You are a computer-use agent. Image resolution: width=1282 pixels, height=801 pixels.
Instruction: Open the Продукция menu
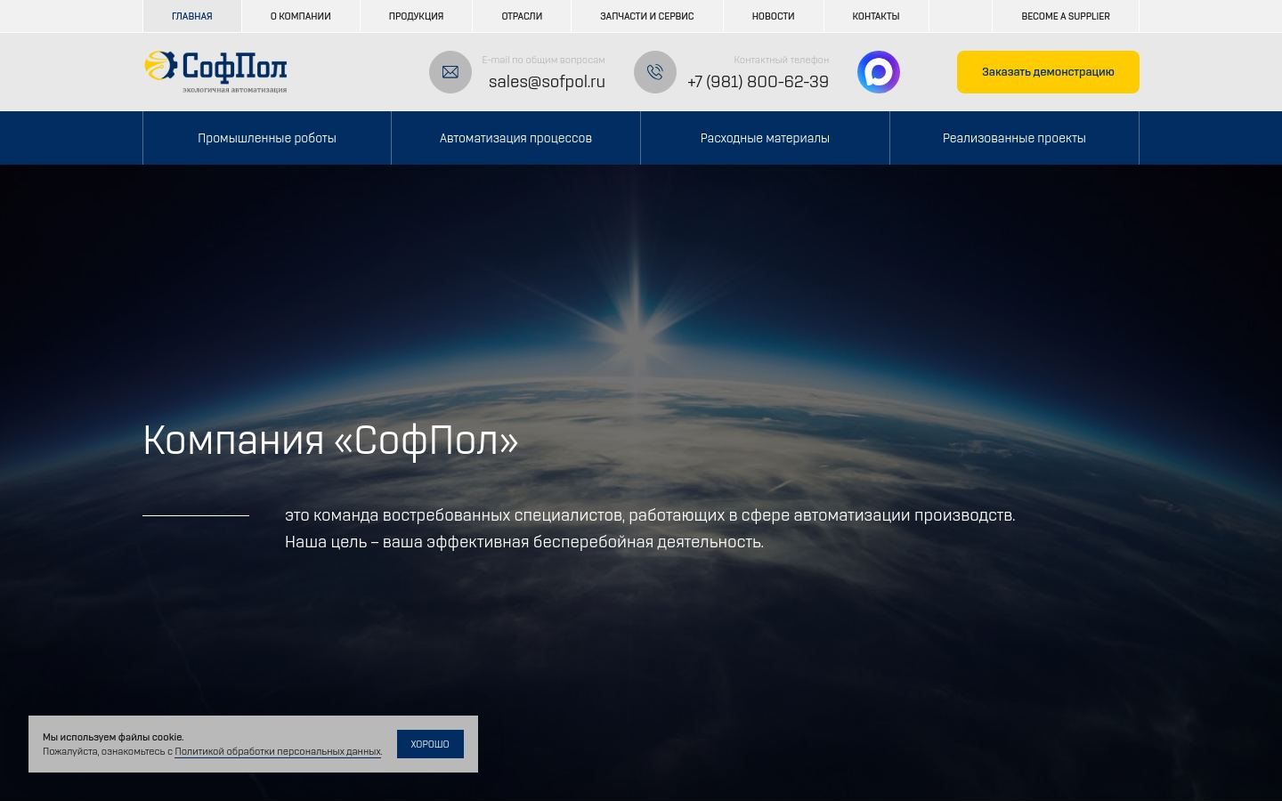pyautogui.click(x=416, y=16)
